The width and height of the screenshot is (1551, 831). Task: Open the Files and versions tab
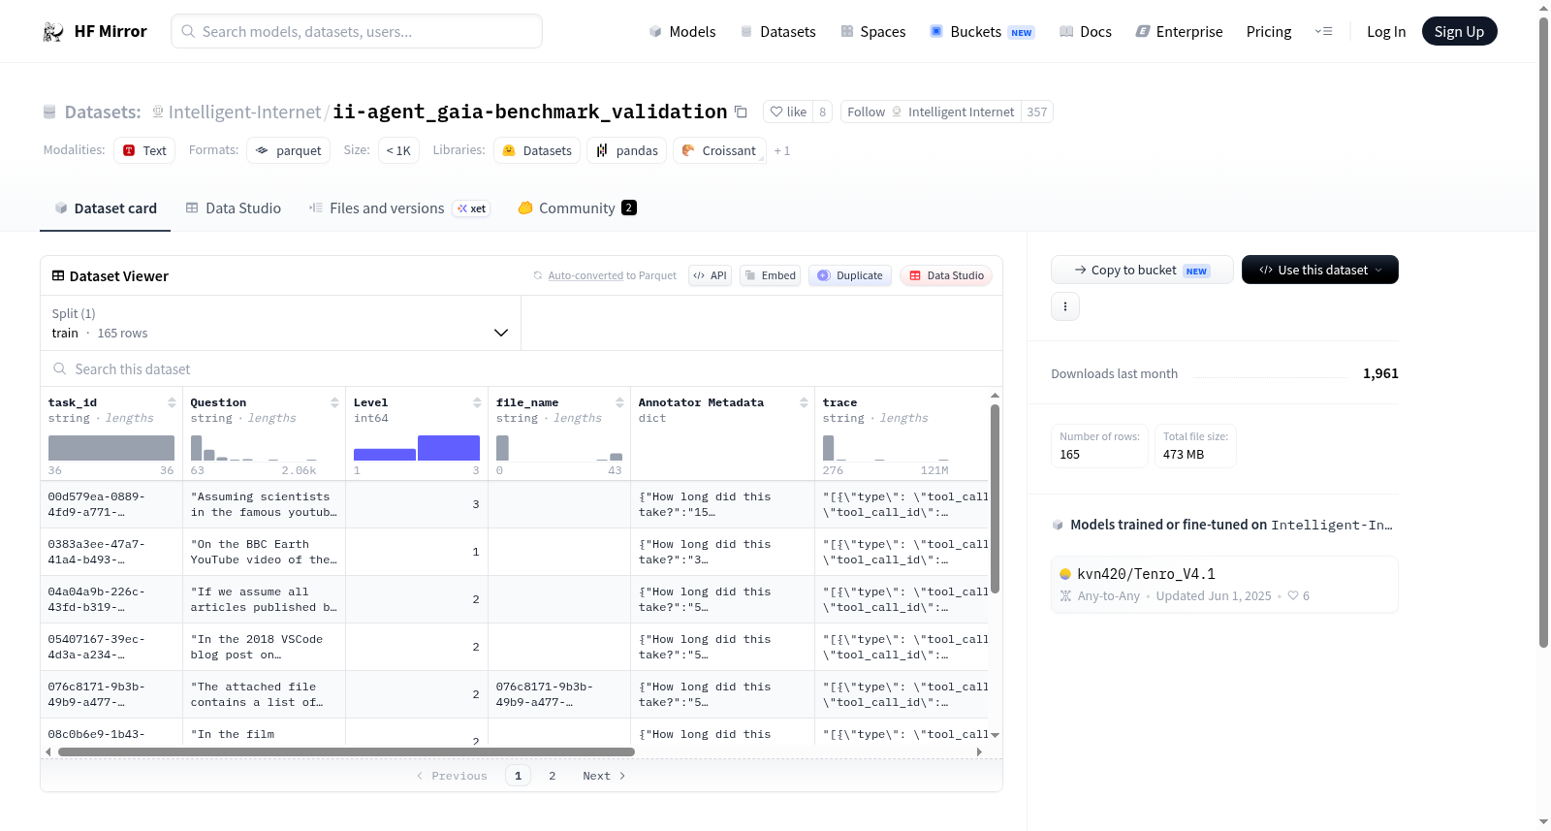[x=399, y=208]
